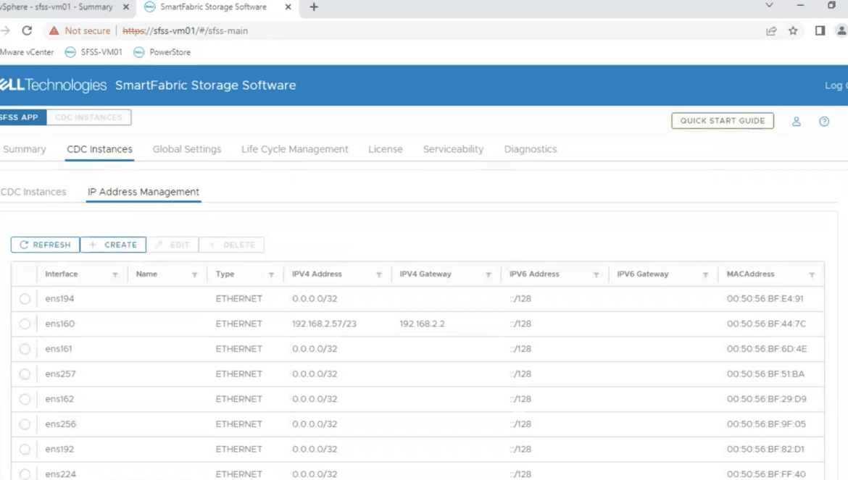Image resolution: width=848 pixels, height=480 pixels.
Task: Open a new browser tab with the plus icon
Action: [314, 7]
